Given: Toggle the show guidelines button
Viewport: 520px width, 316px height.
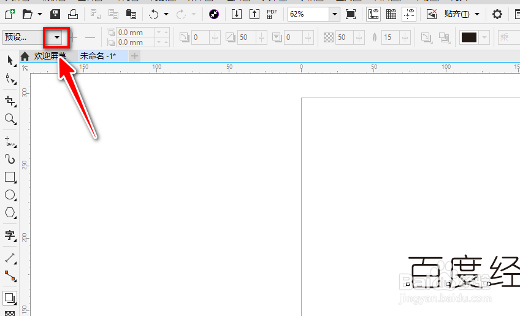Looking at the screenshot, I should (x=409, y=14).
